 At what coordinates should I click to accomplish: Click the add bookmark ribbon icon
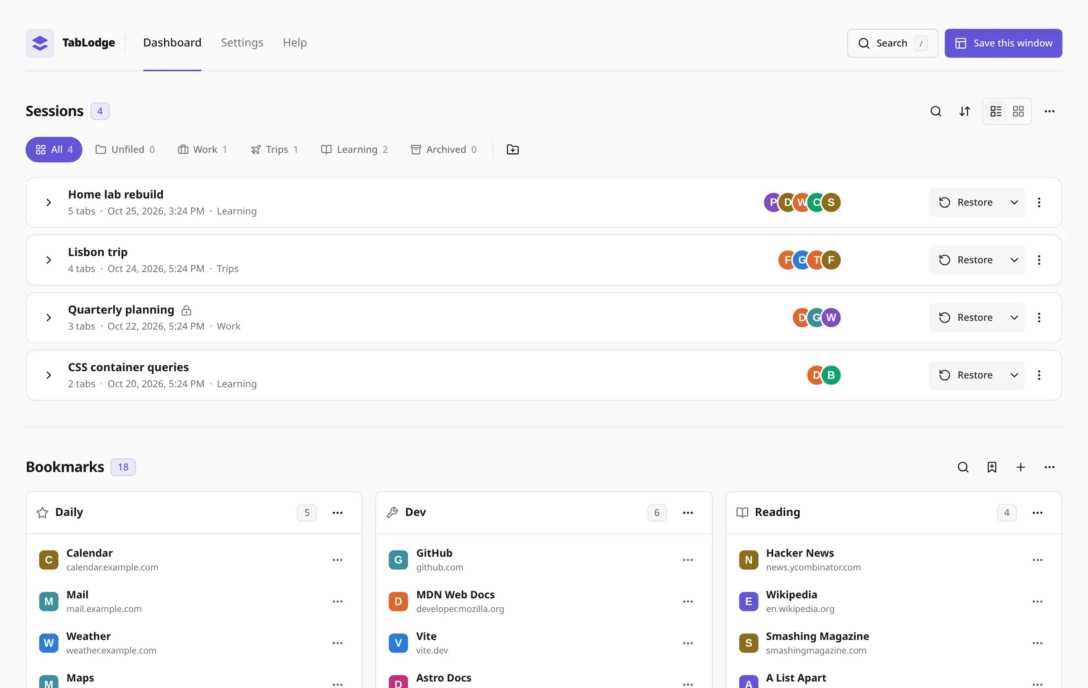[x=992, y=467]
